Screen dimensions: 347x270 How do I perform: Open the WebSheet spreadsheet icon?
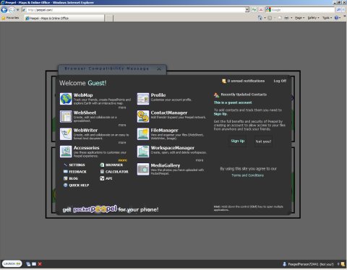point(66,116)
